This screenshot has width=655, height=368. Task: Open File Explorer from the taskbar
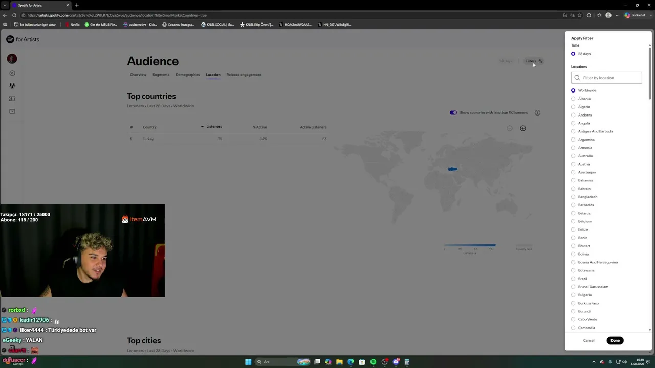click(x=339, y=362)
